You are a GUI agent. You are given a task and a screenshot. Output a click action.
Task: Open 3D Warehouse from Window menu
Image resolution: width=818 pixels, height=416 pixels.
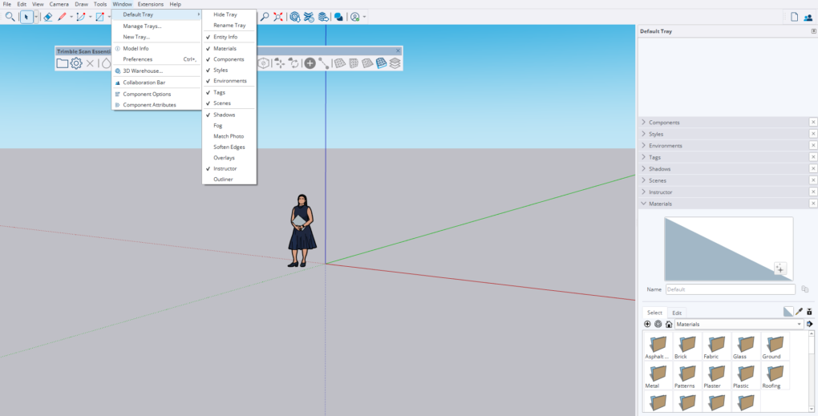point(156,71)
